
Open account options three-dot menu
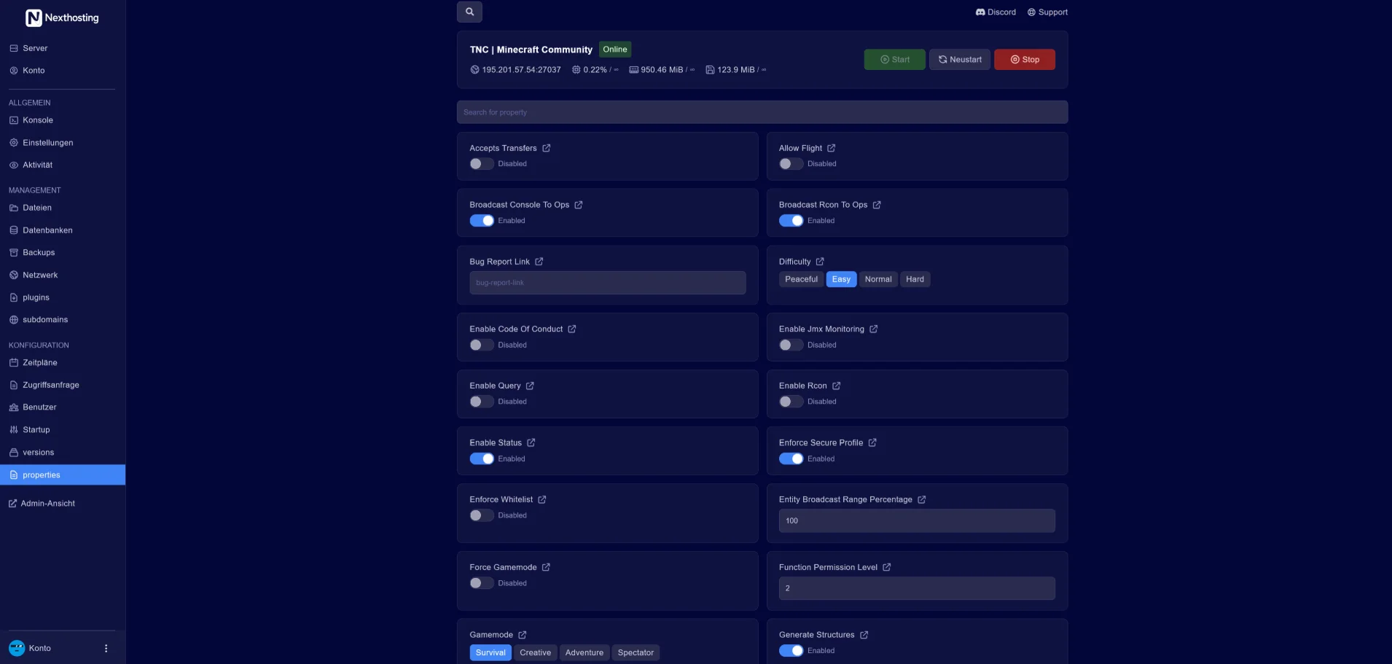(106, 648)
